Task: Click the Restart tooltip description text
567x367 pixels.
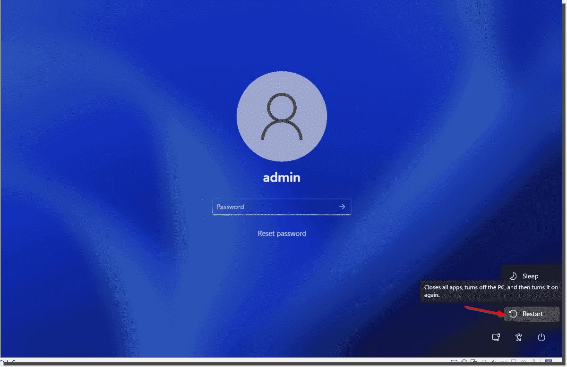Action: [x=490, y=291]
